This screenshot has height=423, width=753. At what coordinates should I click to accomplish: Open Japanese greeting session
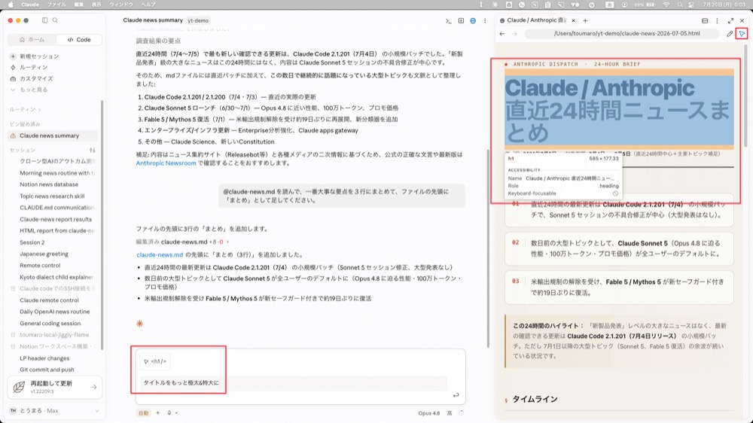pos(44,254)
